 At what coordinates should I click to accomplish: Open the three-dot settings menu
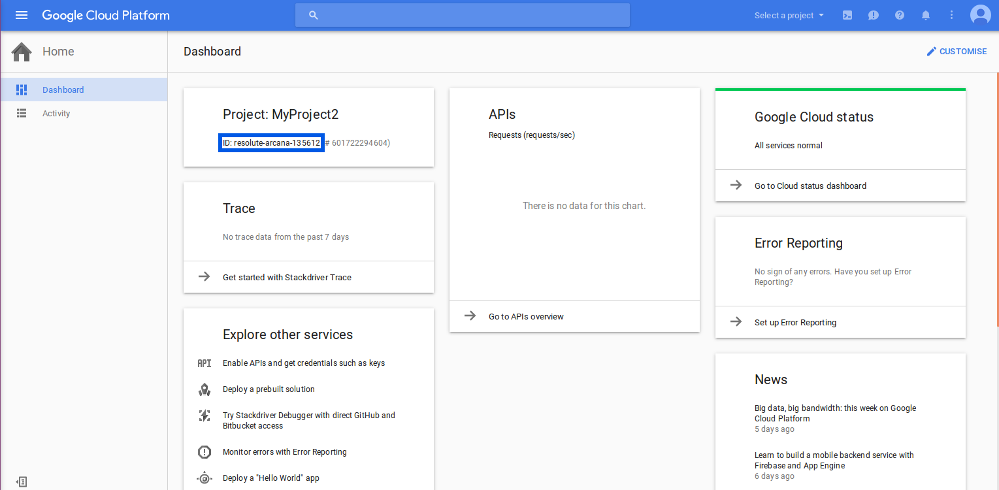951,15
